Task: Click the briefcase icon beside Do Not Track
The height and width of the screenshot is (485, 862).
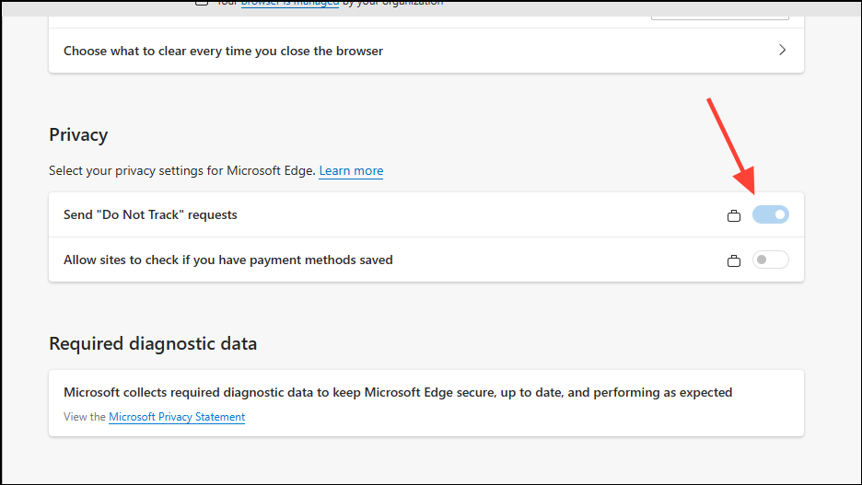Action: point(734,216)
